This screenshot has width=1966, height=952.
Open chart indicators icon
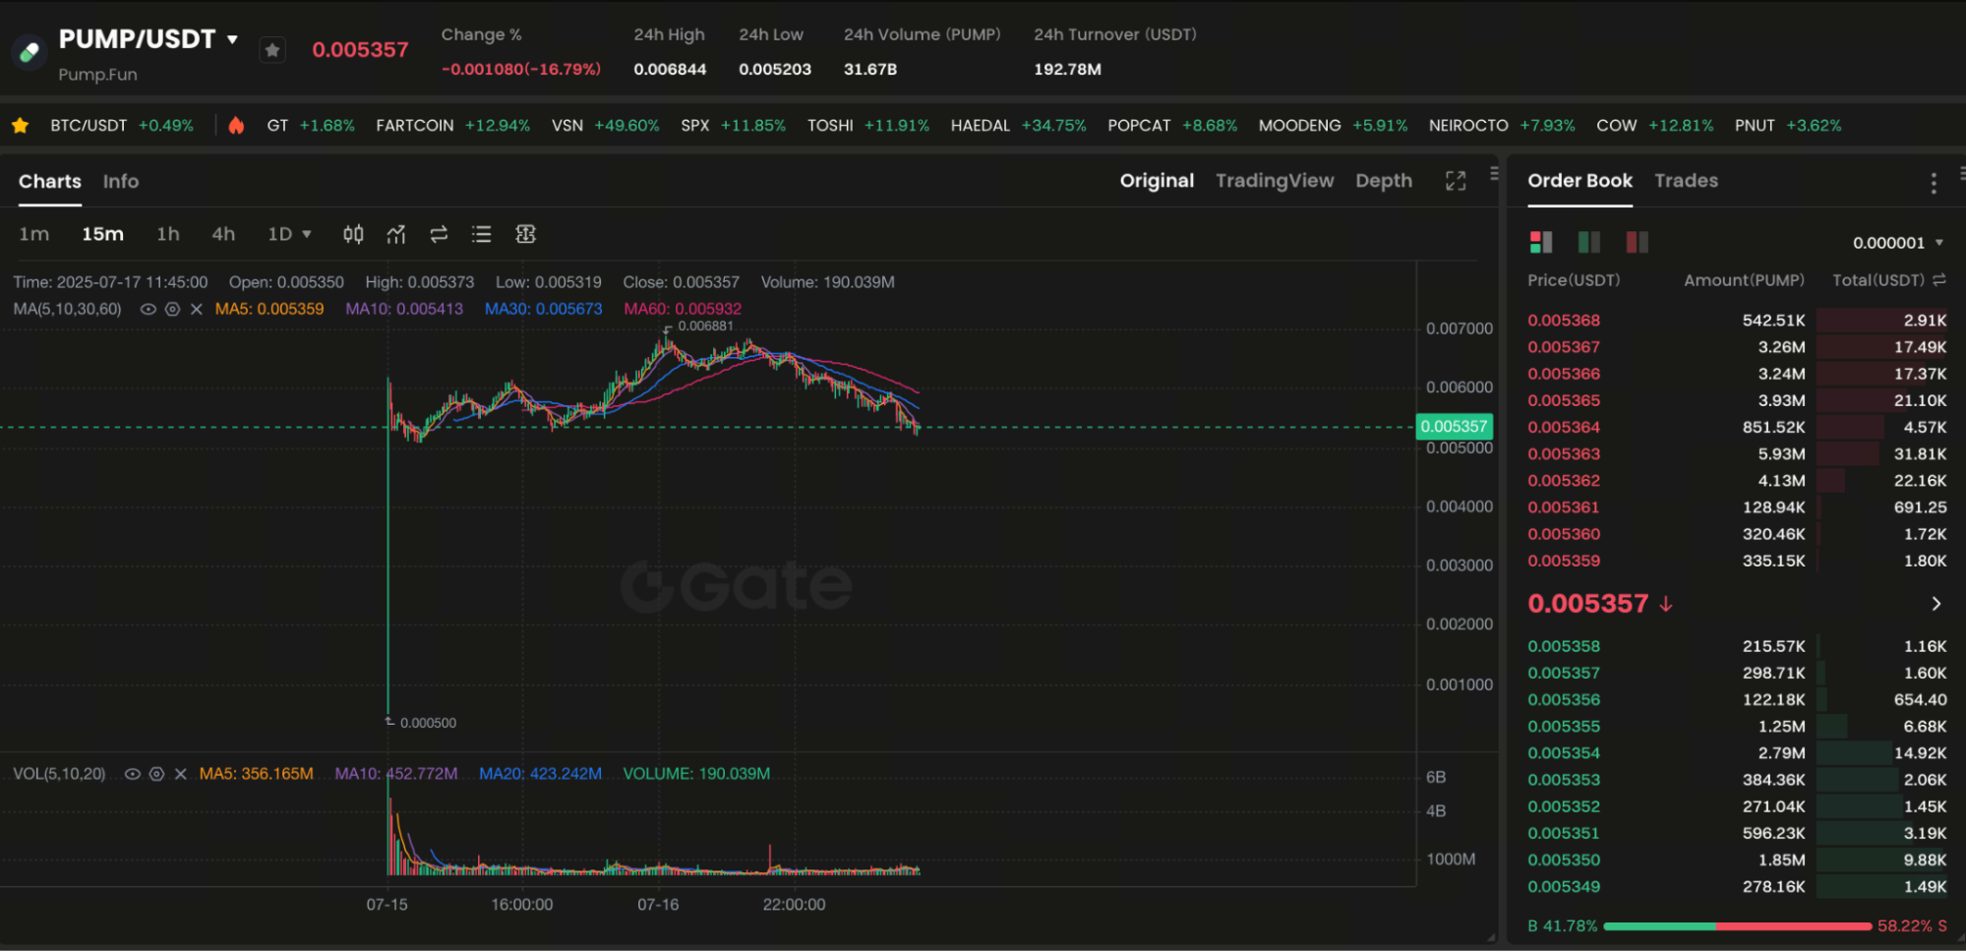396,234
